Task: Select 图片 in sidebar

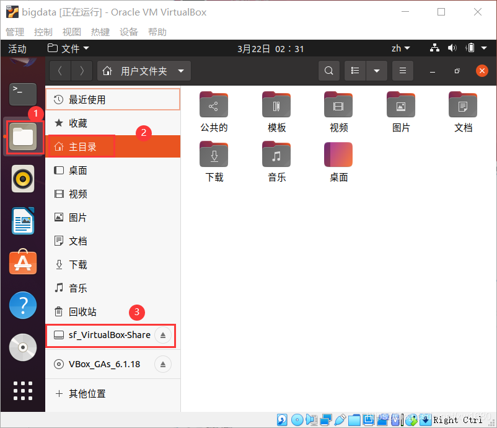Action: click(x=113, y=217)
